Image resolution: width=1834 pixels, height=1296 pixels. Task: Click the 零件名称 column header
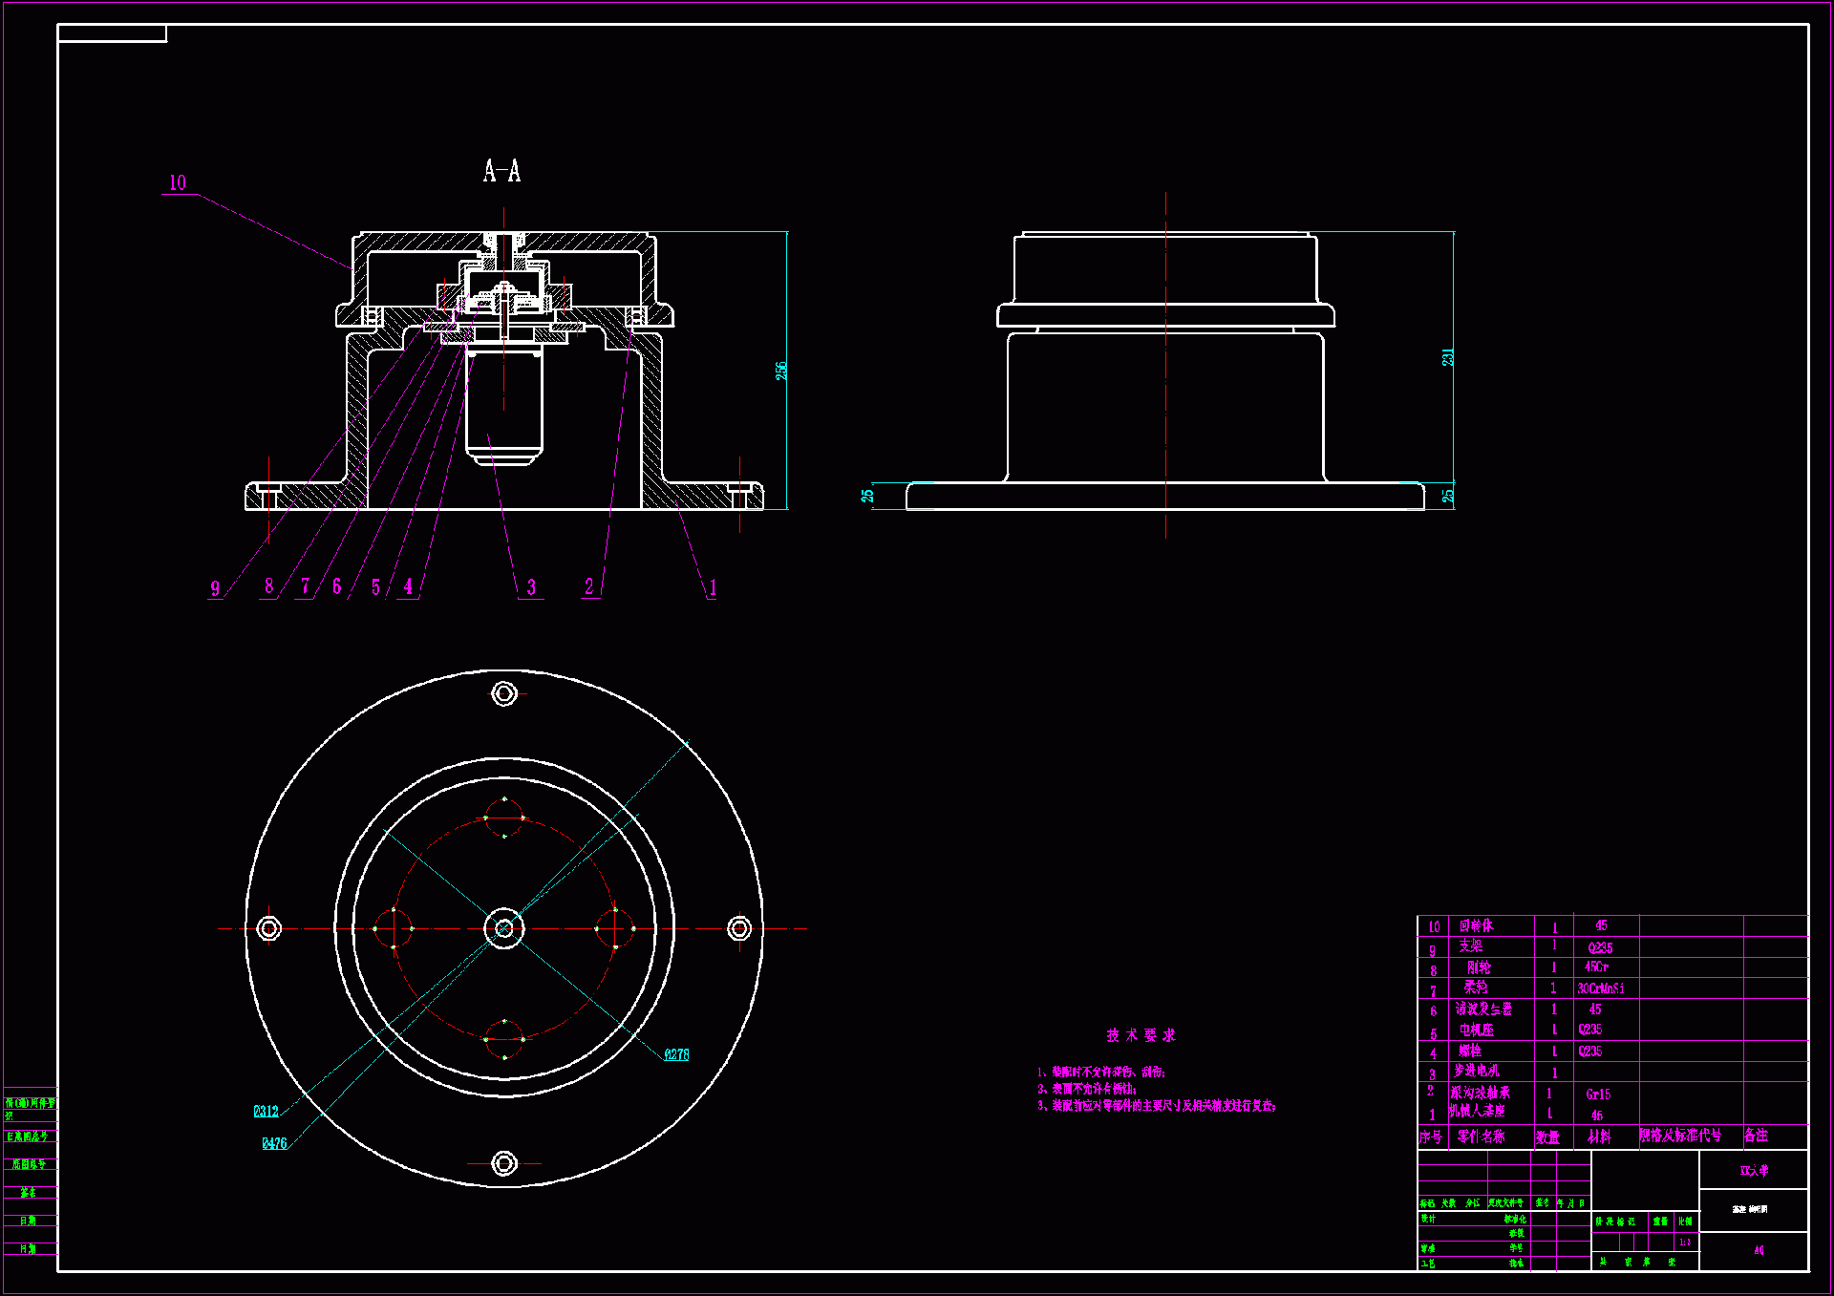pos(1481,1137)
